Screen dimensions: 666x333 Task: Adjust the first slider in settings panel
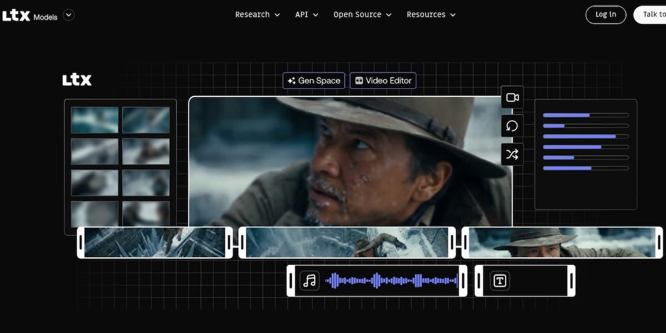pyautogui.click(x=586, y=115)
